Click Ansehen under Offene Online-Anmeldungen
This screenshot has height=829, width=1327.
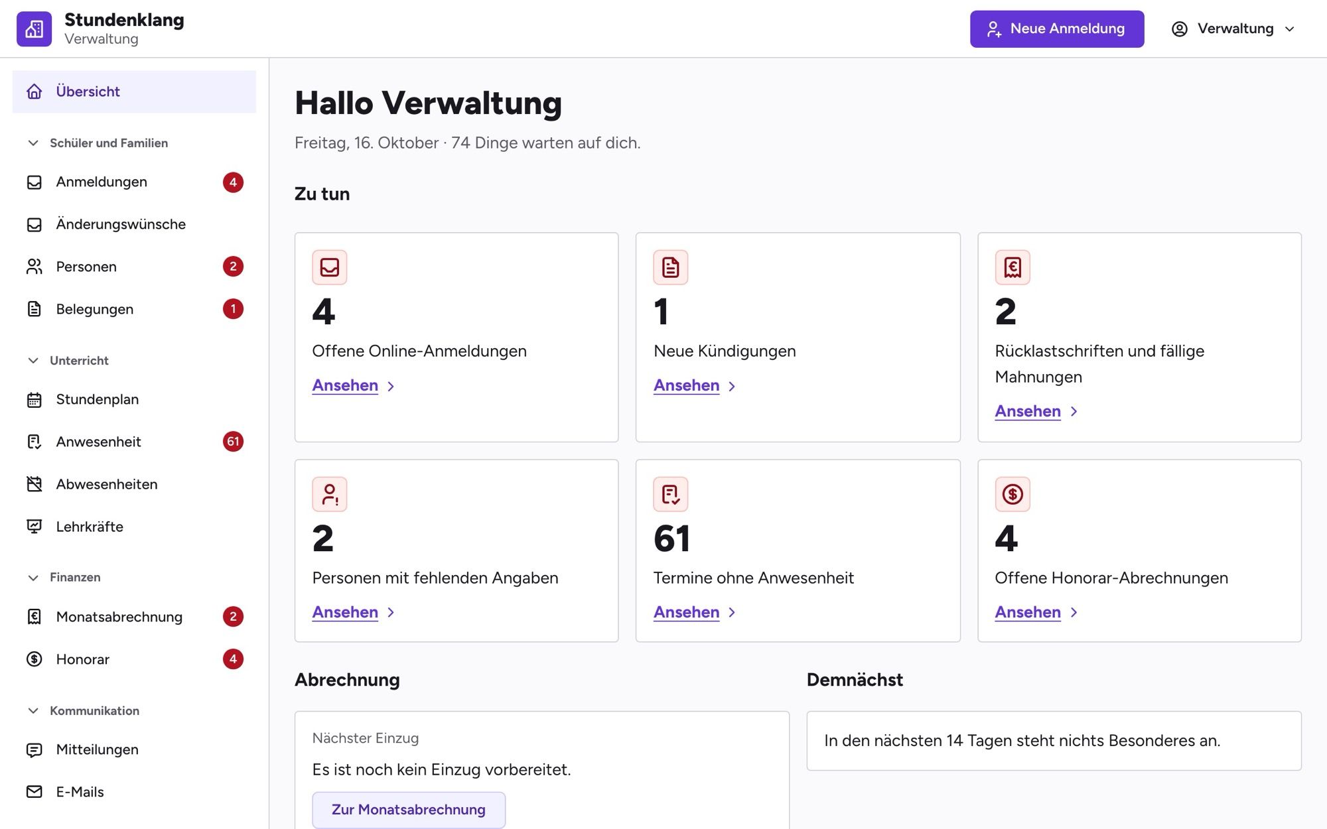(x=353, y=385)
